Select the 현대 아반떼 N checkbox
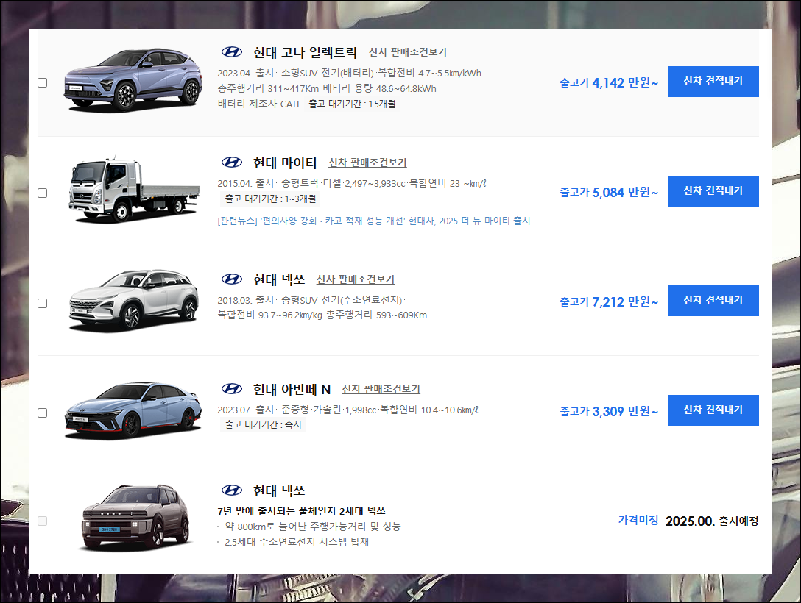Viewport: 801px width, 603px height. (x=43, y=413)
